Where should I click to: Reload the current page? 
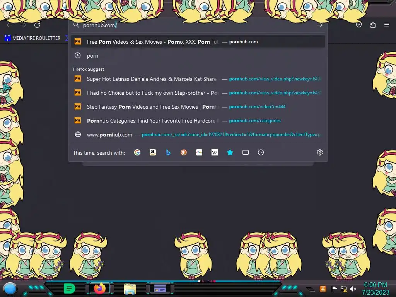click(x=37, y=25)
